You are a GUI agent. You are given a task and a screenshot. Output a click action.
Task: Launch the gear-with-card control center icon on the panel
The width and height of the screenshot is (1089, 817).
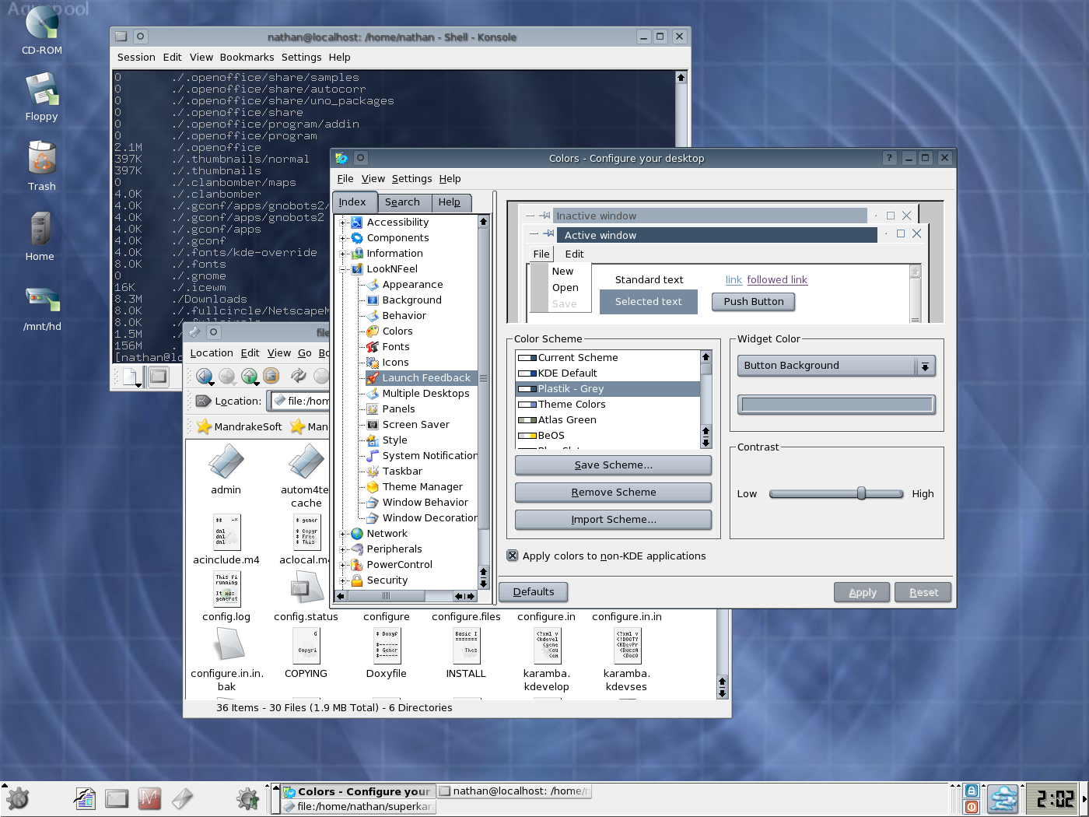click(247, 798)
